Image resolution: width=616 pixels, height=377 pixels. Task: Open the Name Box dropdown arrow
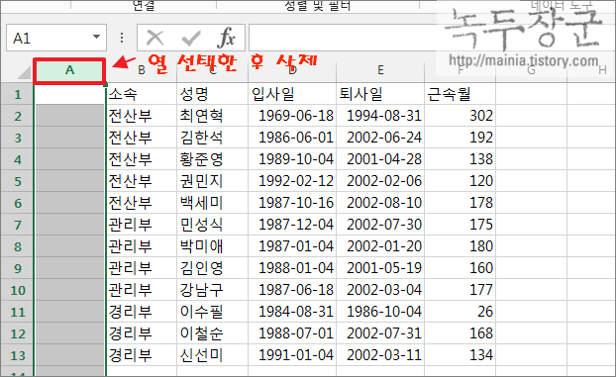pyautogui.click(x=96, y=37)
